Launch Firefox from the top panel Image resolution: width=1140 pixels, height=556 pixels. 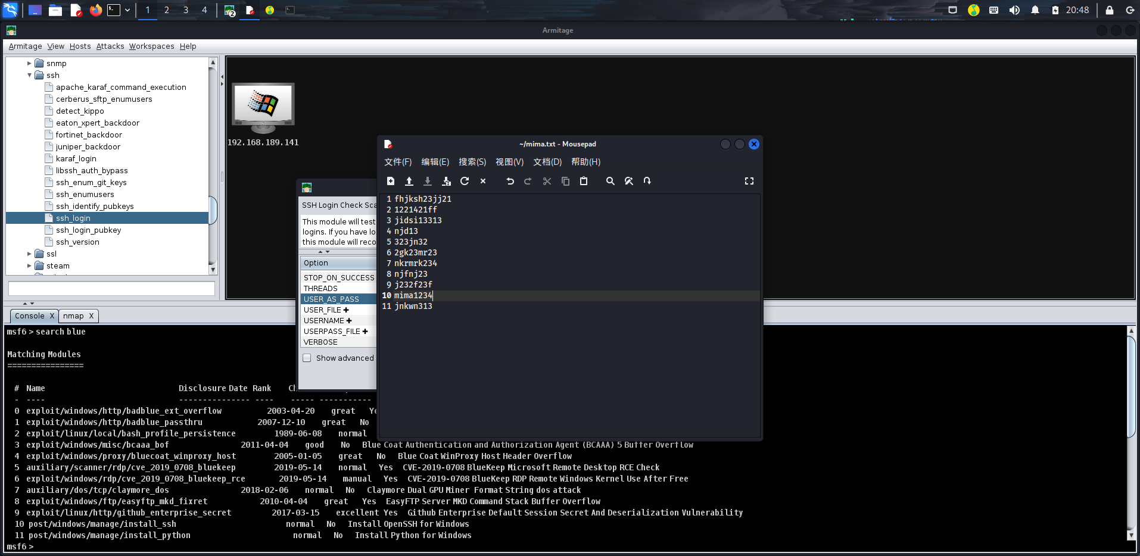(96, 10)
